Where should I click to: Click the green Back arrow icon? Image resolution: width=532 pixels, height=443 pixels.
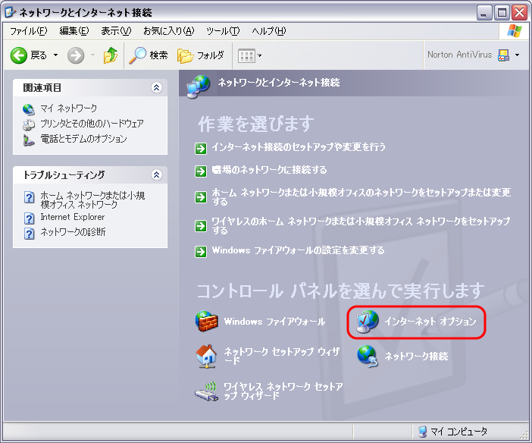18,55
